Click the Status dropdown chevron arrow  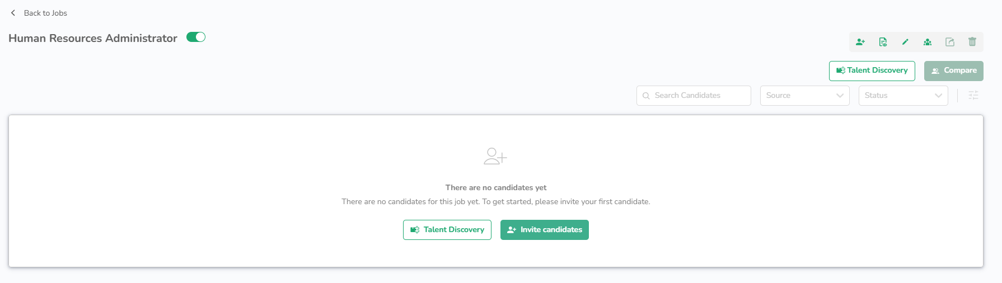[939, 96]
